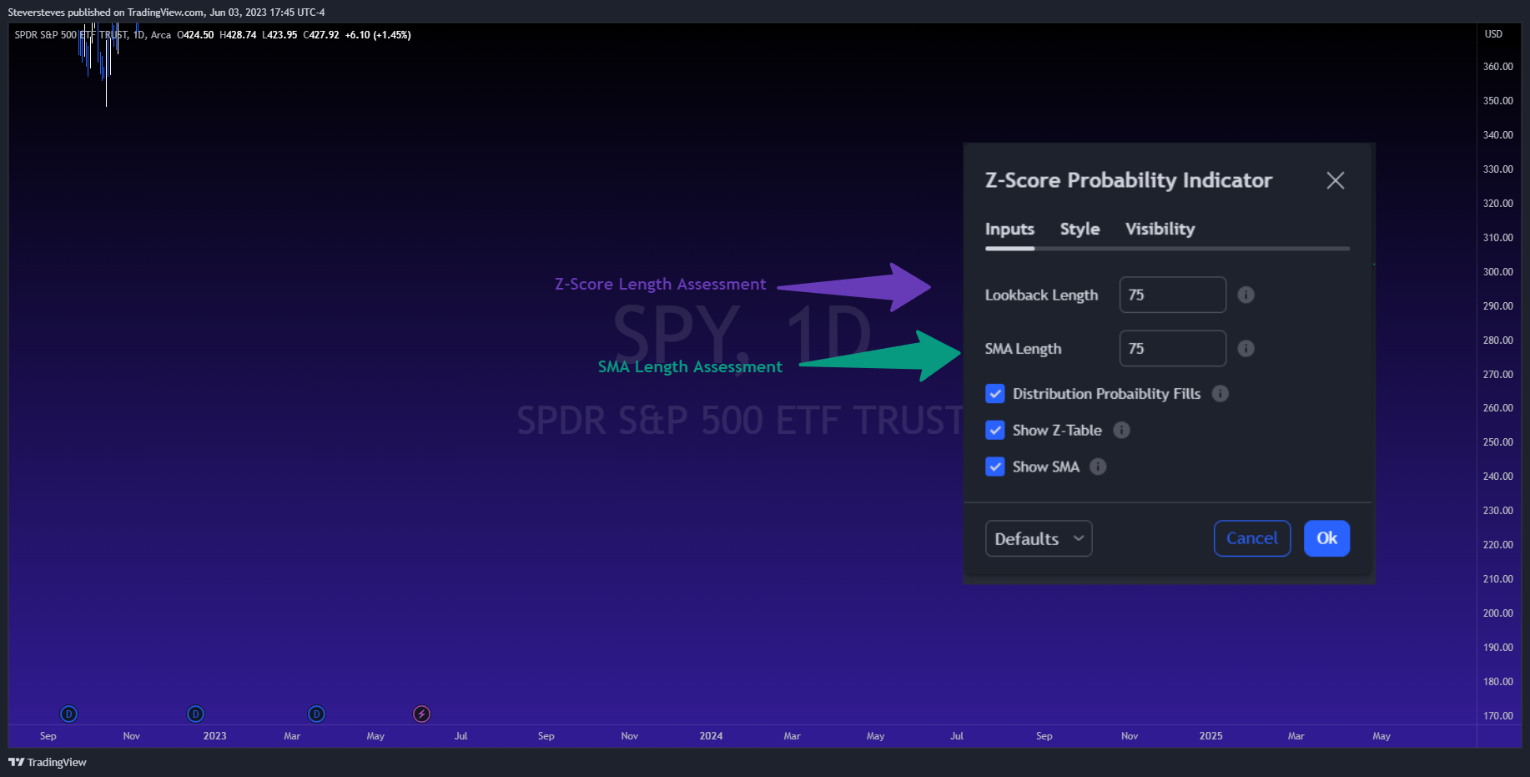Click the dividend marker before 2023
This screenshot has height=777, width=1530.
coord(195,714)
